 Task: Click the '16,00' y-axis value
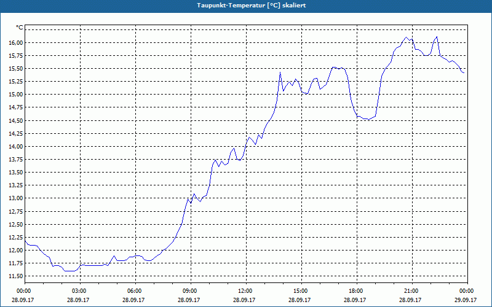click(17, 42)
